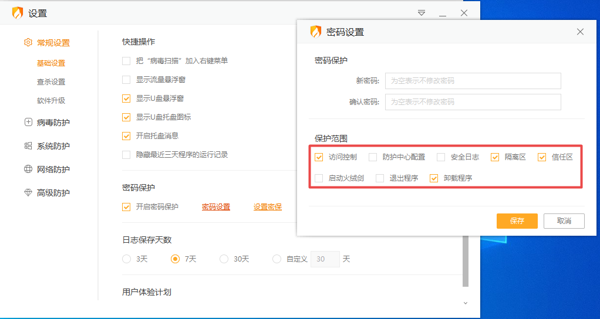The width and height of the screenshot is (600, 319).
Task: Click the 常规设置 gear icon
Action: click(28, 43)
